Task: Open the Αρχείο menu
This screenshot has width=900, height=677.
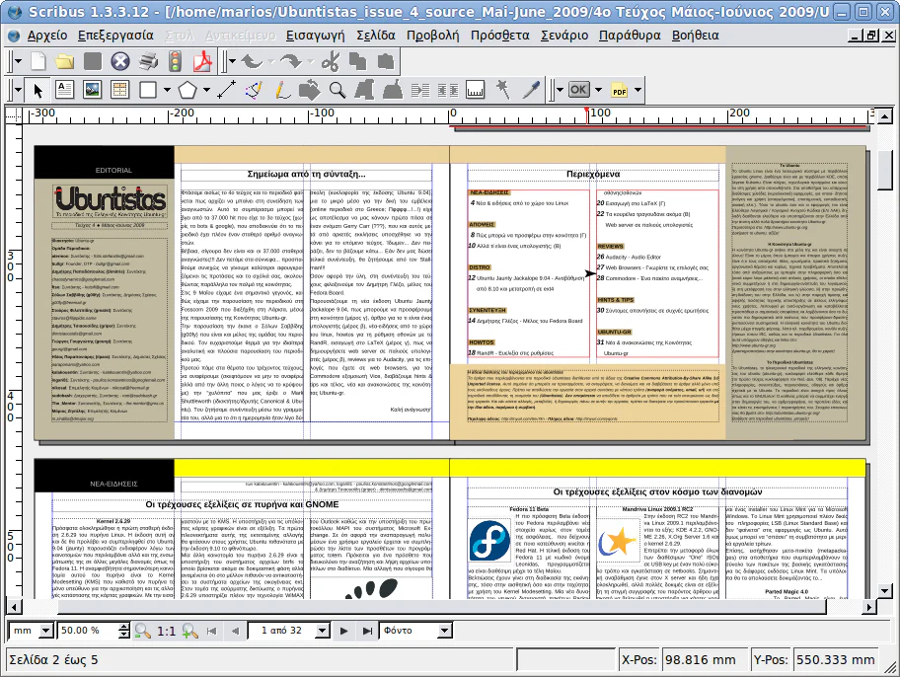Action: click(x=47, y=35)
